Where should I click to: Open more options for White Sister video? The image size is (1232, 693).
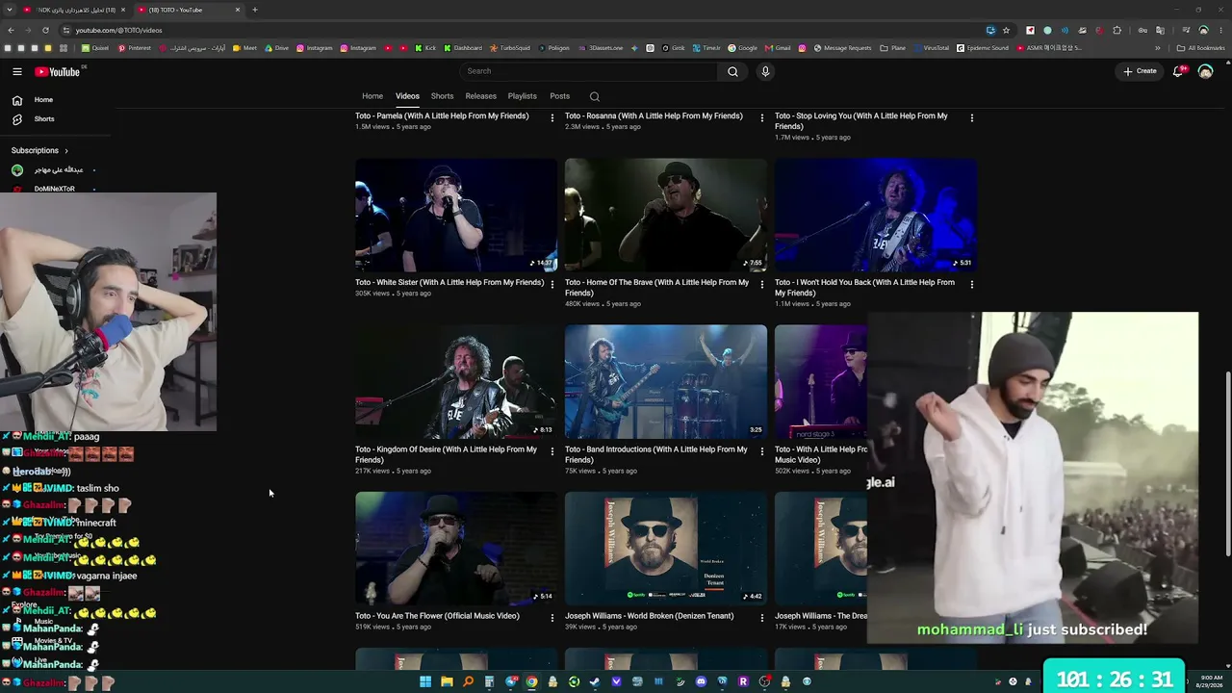[x=552, y=284]
